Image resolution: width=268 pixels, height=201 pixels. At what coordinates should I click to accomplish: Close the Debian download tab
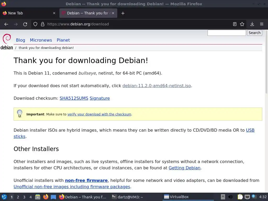pos(113,13)
